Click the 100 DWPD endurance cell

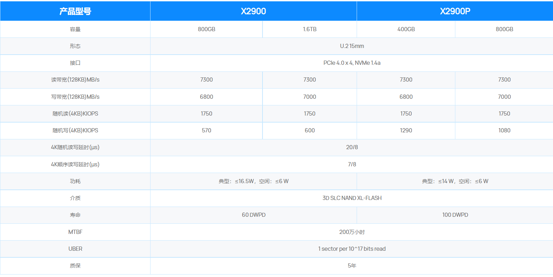(x=455, y=215)
